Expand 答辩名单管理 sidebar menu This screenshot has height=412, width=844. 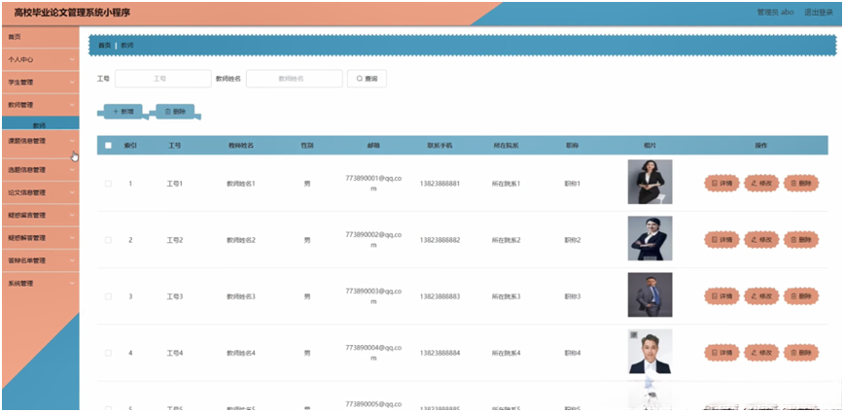[x=41, y=260]
